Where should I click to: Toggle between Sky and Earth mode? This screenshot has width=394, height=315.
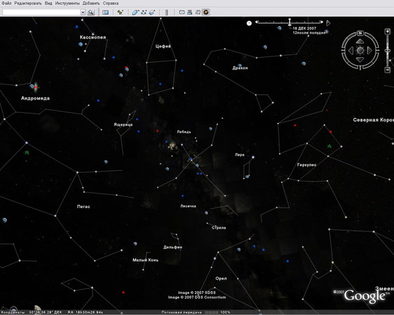coord(206,12)
